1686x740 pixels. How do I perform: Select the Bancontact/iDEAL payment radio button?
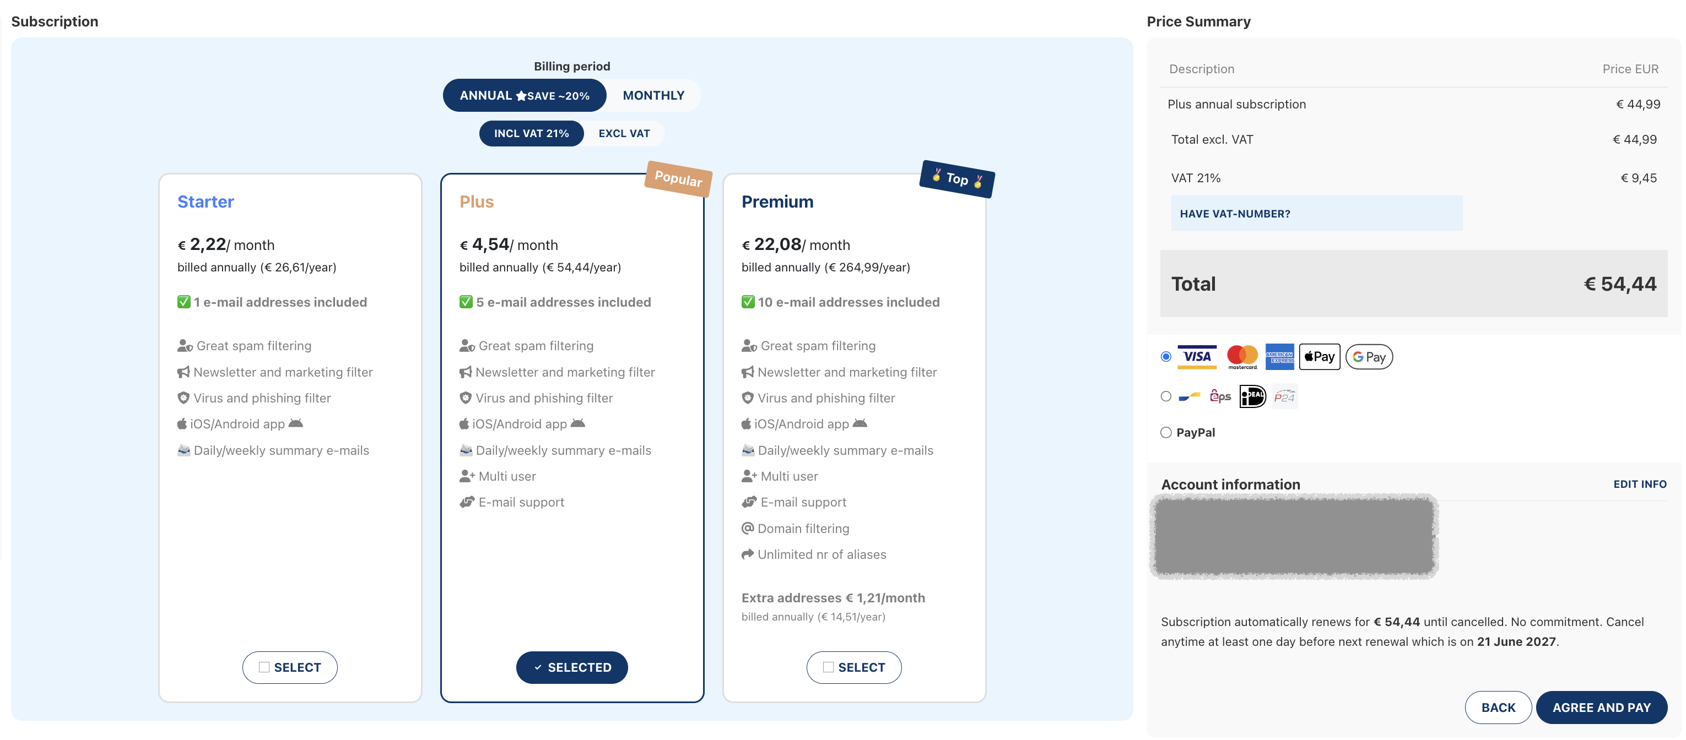tap(1166, 396)
